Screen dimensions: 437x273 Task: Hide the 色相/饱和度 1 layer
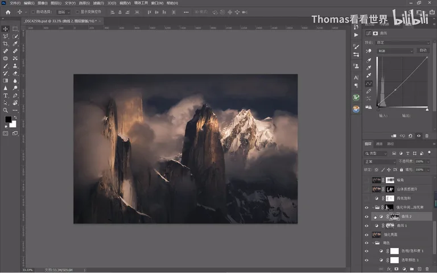click(x=366, y=251)
